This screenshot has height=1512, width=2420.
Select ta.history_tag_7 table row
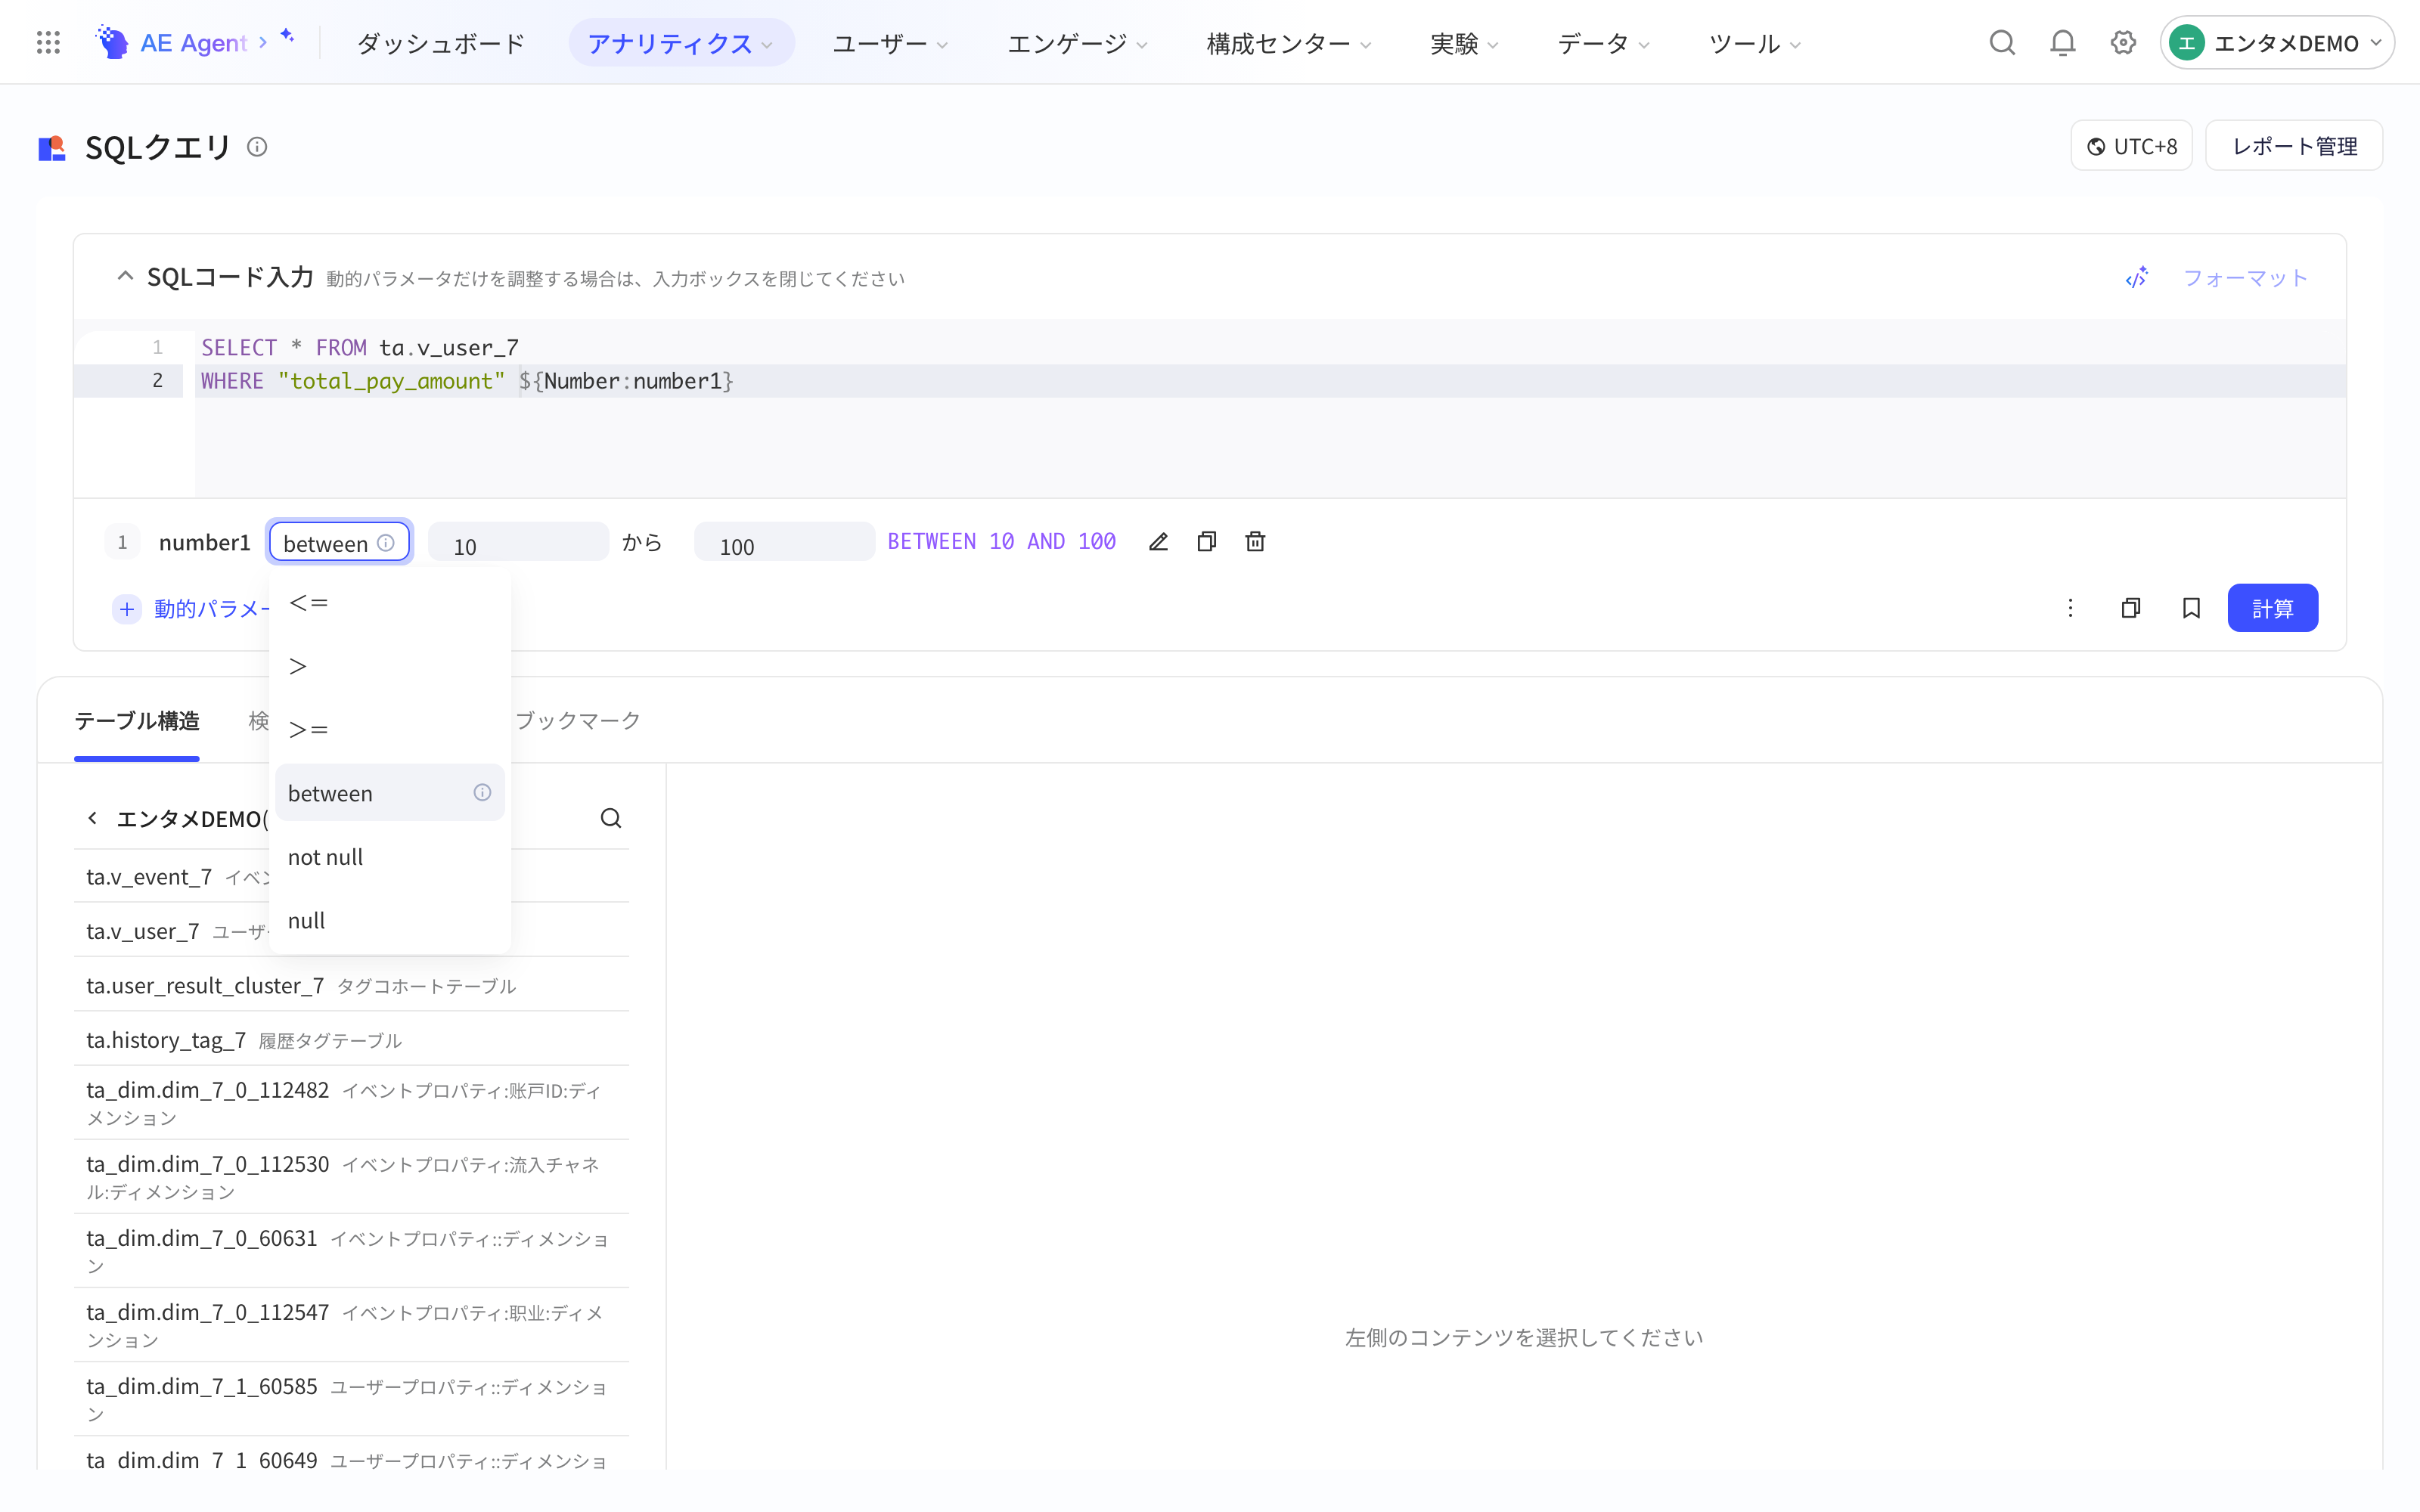(351, 1040)
